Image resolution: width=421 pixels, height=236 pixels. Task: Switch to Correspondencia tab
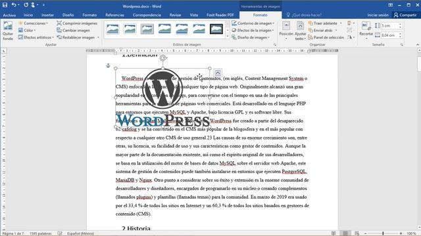(147, 15)
